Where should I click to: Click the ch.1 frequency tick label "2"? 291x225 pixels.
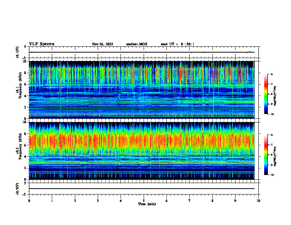pyautogui.click(x=26, y=107)
